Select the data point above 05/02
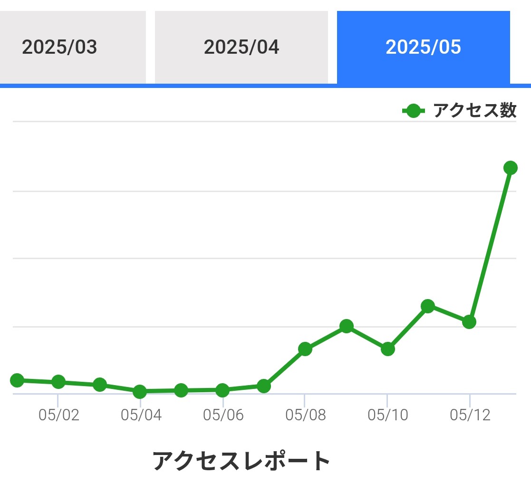 click(58, 382)
